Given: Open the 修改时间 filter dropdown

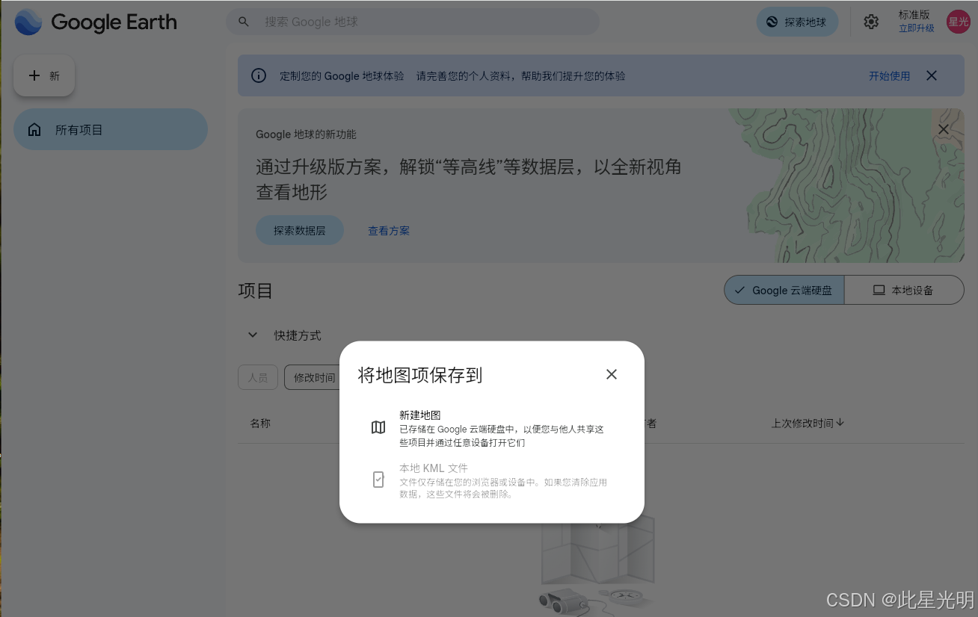Looking at the screenshot, I should click(313, 377).
